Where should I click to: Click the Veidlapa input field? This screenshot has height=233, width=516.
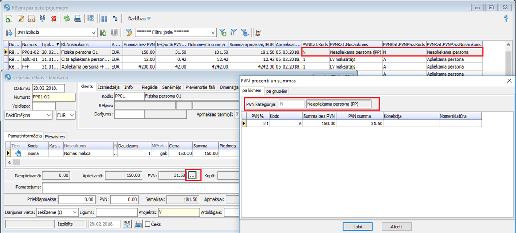pyautogui.click(x=43, y=106)
